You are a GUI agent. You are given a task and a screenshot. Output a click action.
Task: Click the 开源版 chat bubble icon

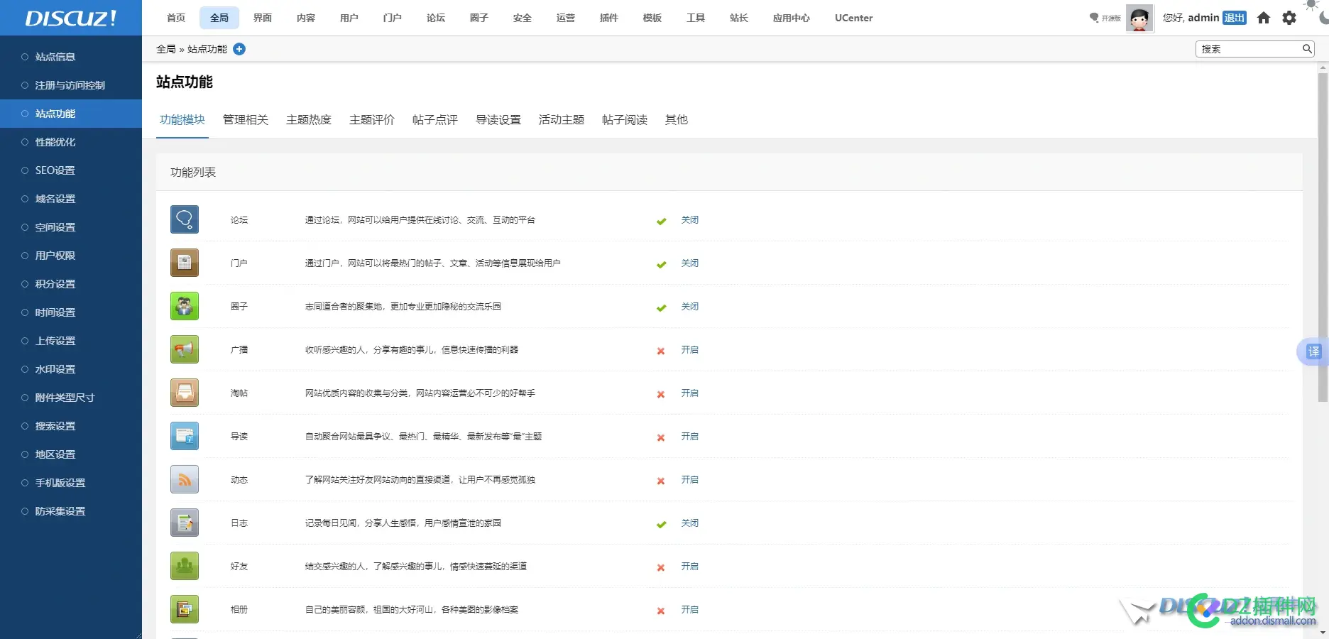1094,18
